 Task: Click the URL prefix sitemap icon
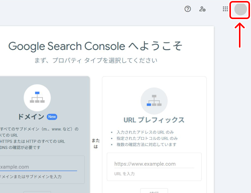[154, 101]
